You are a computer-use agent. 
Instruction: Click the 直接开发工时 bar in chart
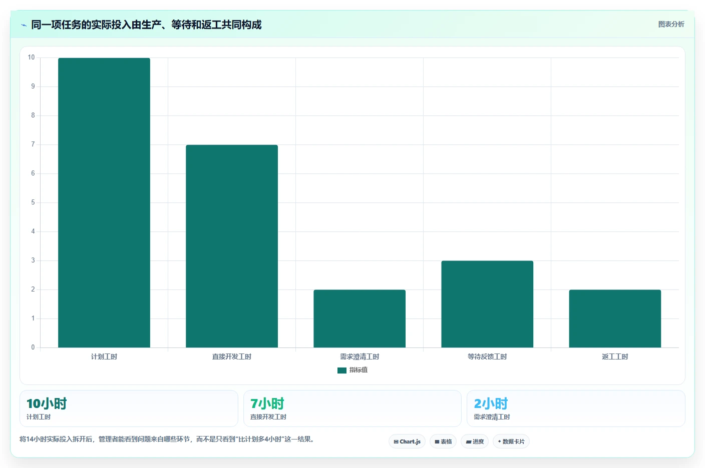pyautogui.click(x=232, y=246)
